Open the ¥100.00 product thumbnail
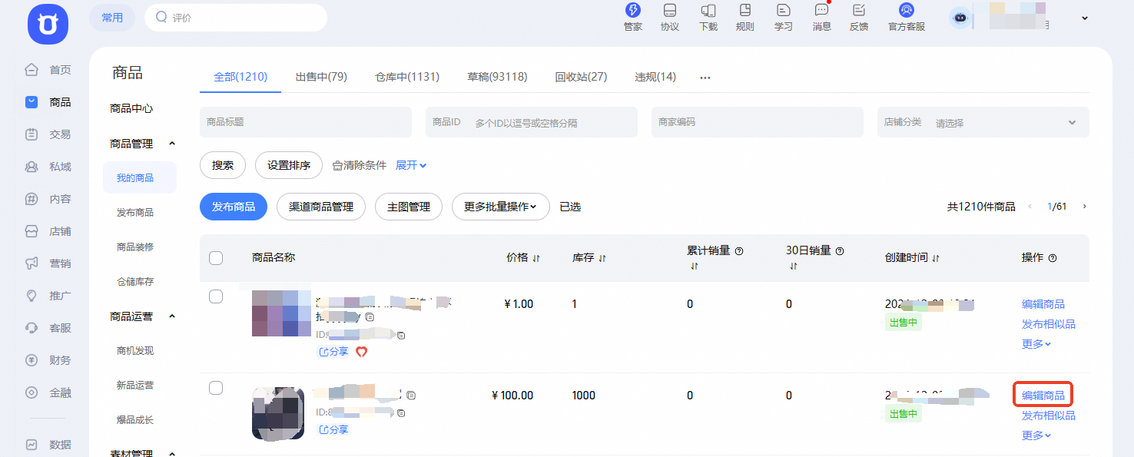 [x=278, y=413]
